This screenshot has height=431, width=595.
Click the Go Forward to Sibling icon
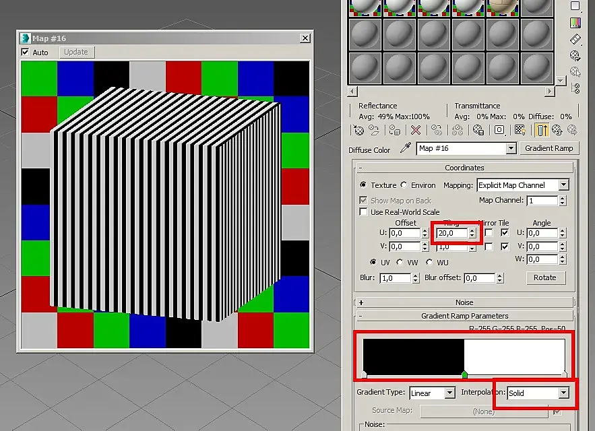pos(572,130)
